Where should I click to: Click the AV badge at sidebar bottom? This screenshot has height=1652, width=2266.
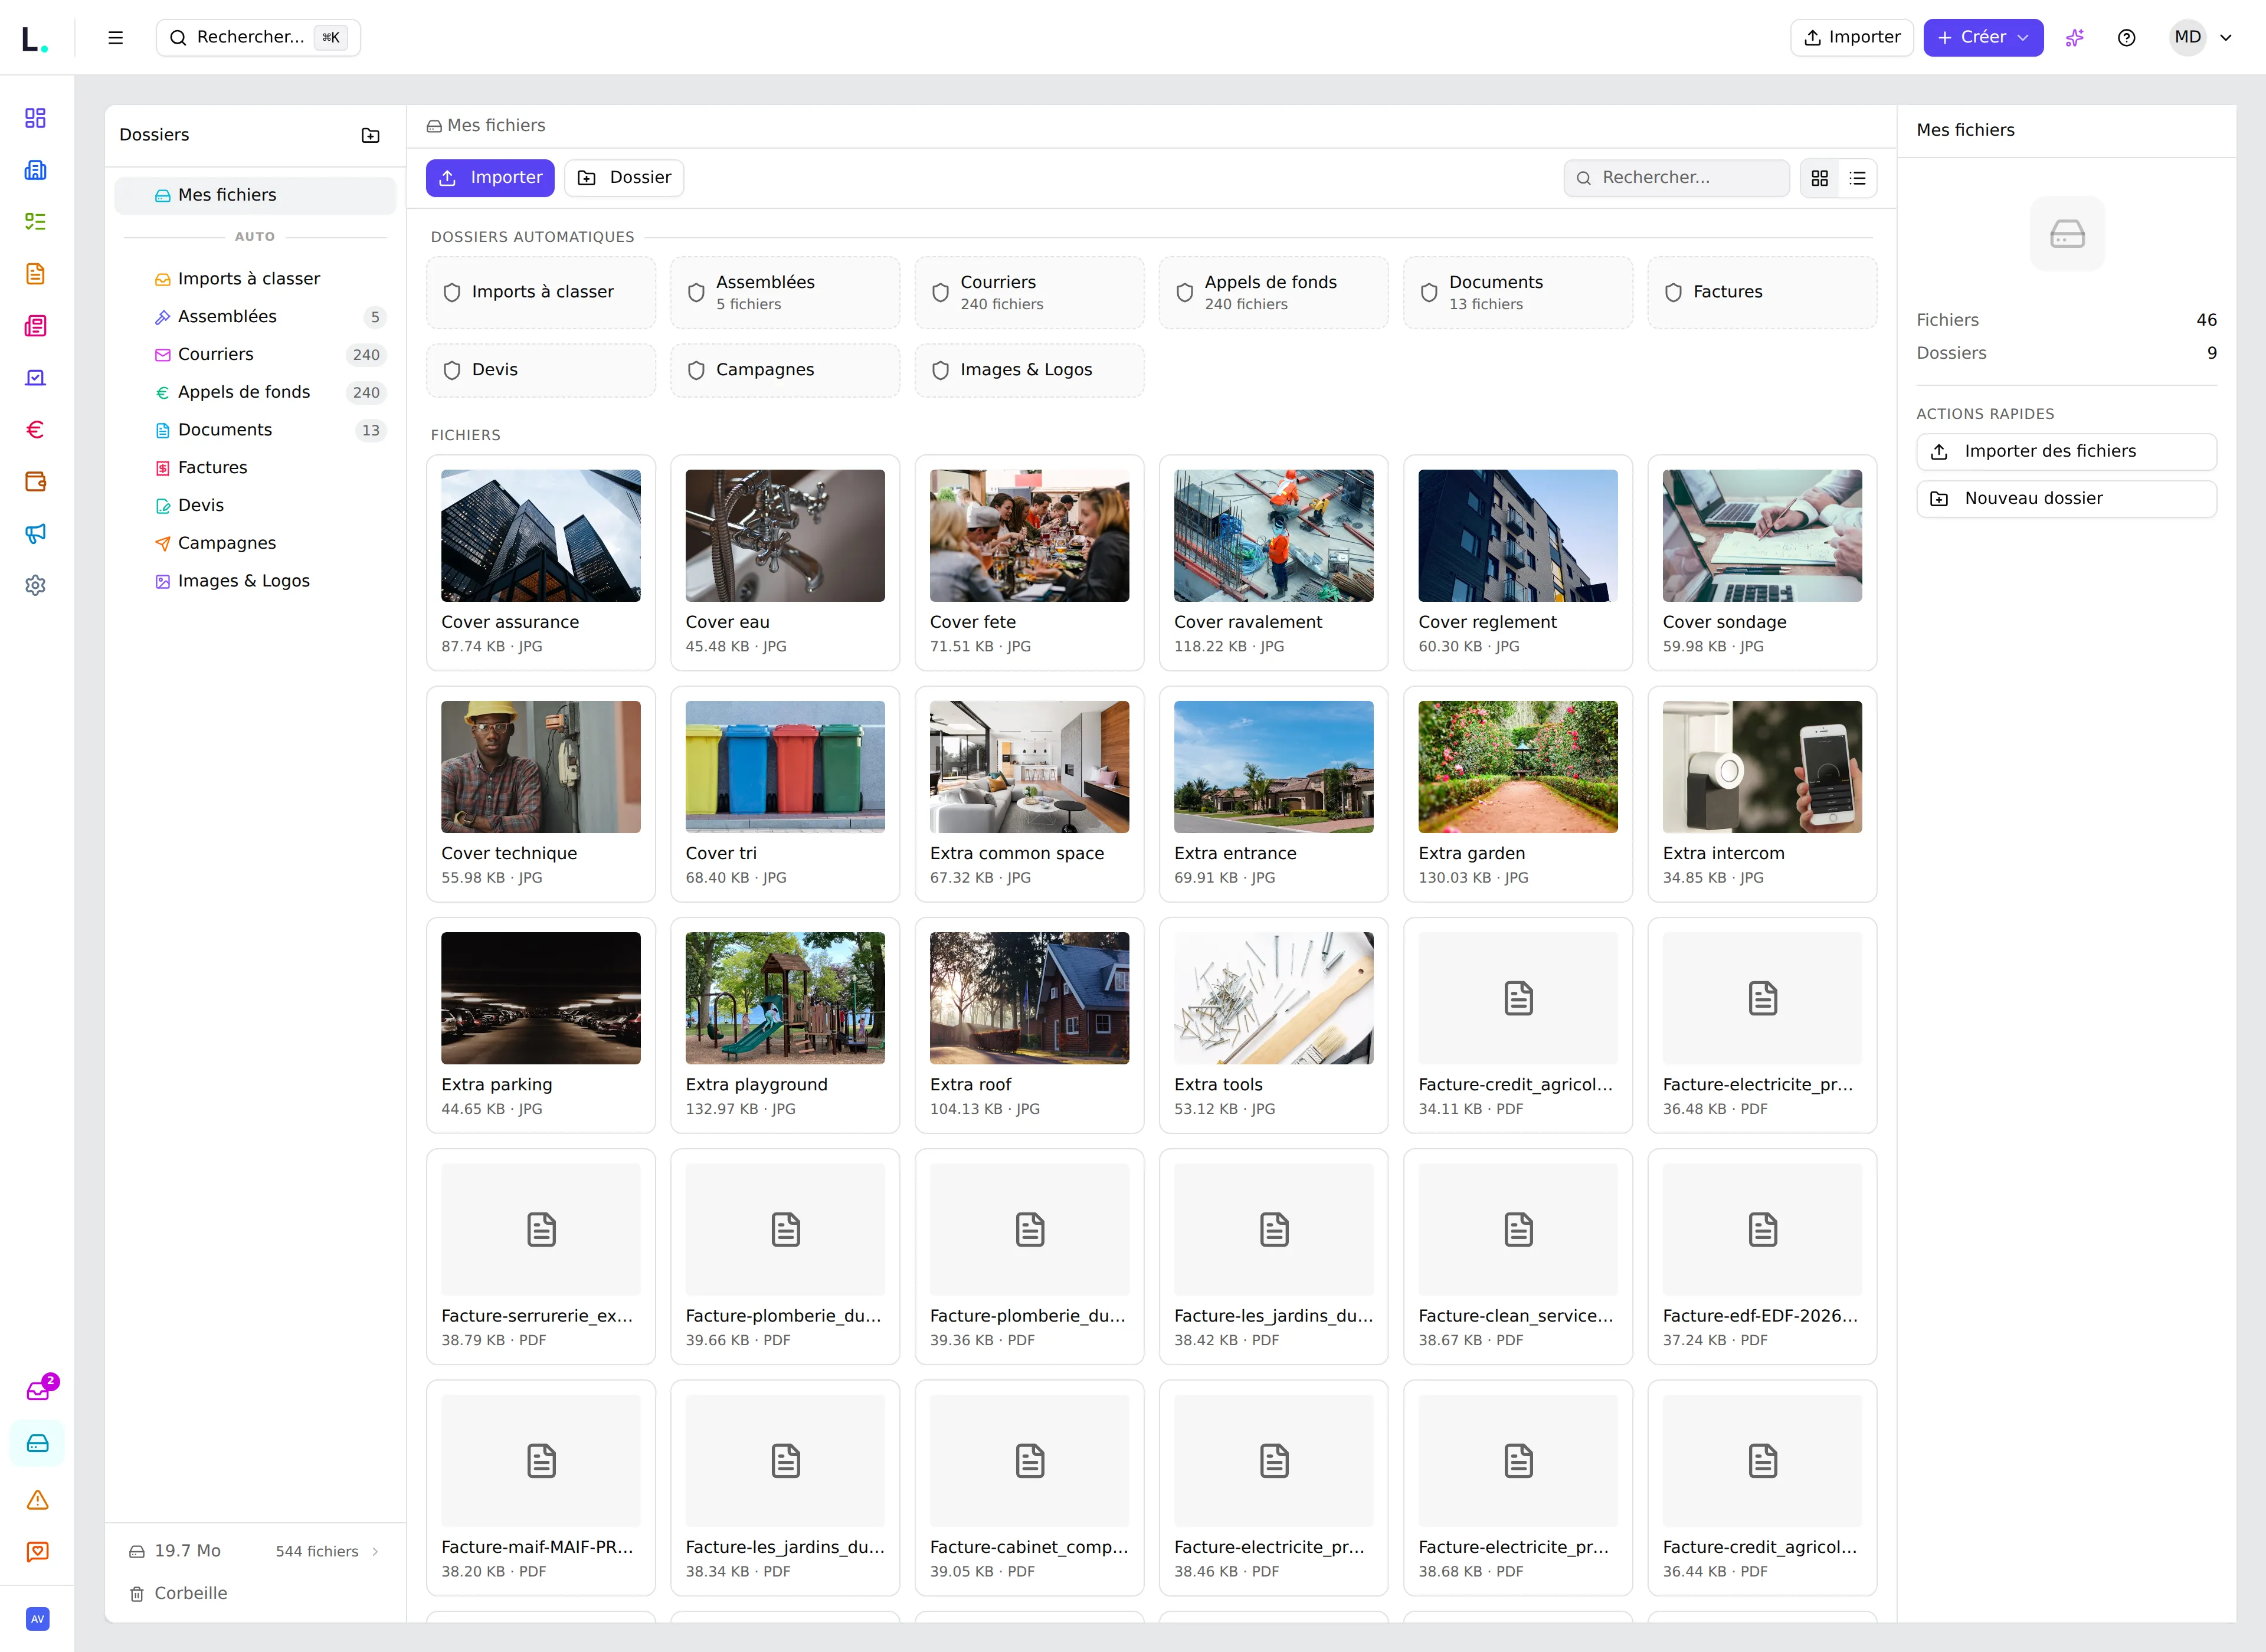pos(38,1619)
